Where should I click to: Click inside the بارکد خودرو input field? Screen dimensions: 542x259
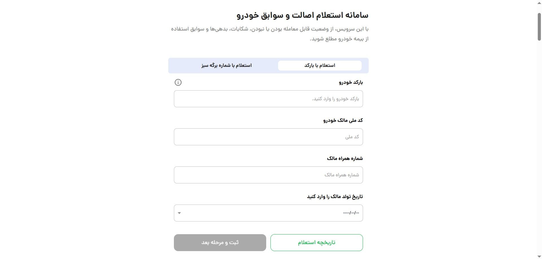(x=268, y=98)
